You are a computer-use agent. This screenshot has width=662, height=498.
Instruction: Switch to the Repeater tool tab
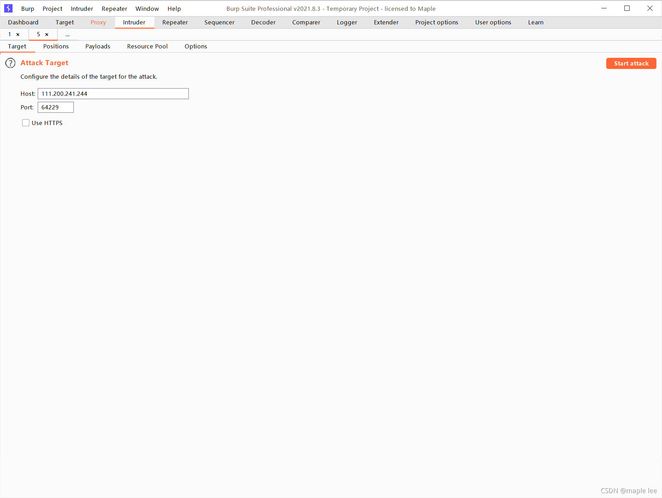point(175,22)
